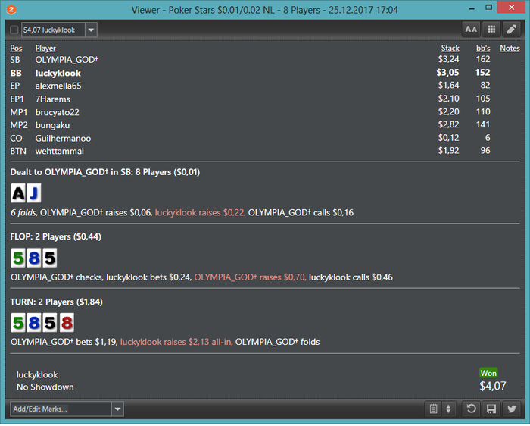Click the No Showdown text
The width and height of the screenshot is (530, 426).
[x=45, y=387]
